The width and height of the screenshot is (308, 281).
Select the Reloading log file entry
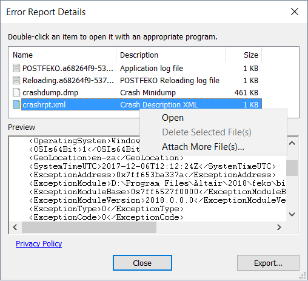135,81
